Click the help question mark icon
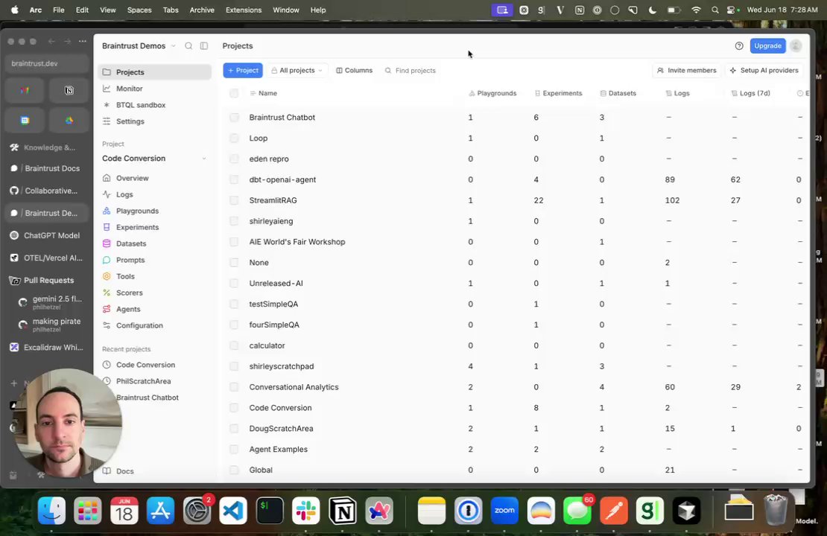 pyautogui.click(x=739, y=46)
